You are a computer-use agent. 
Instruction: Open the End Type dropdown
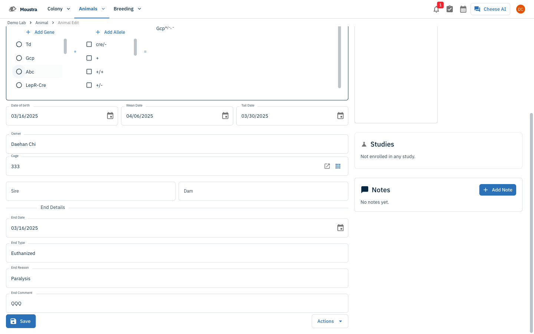click(177, 253)
